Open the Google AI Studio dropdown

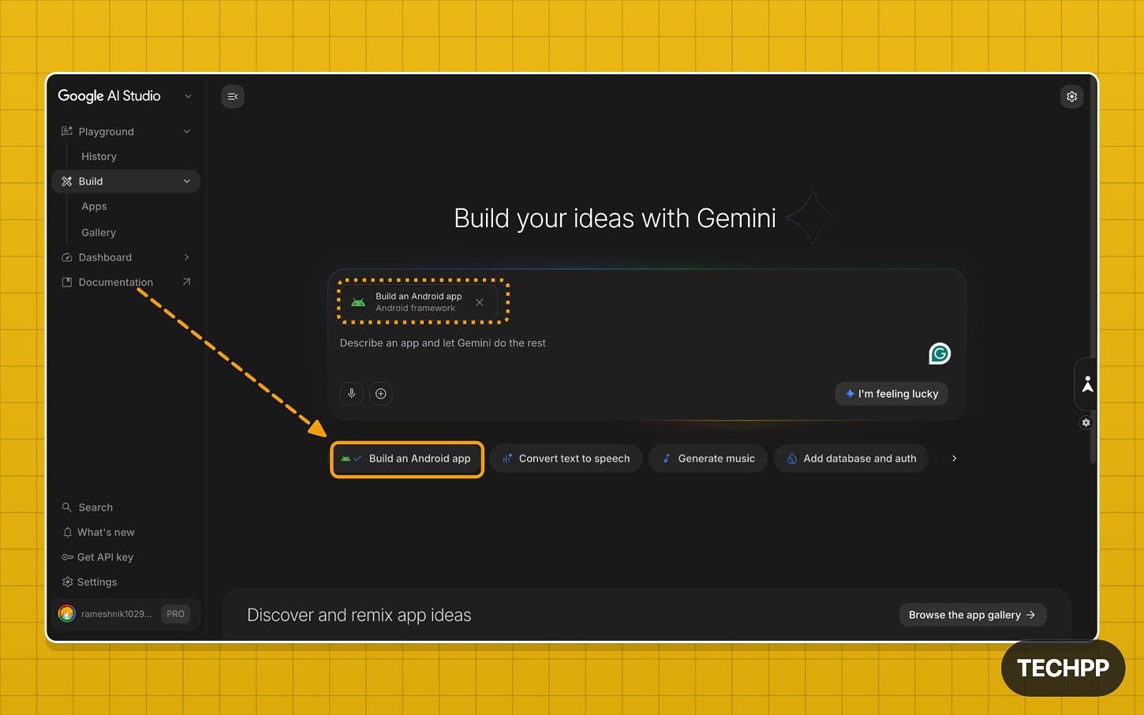point(188,96)
